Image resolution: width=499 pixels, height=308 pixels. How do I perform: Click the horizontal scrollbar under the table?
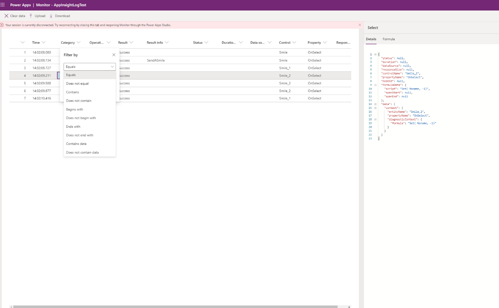click(175, 307)
